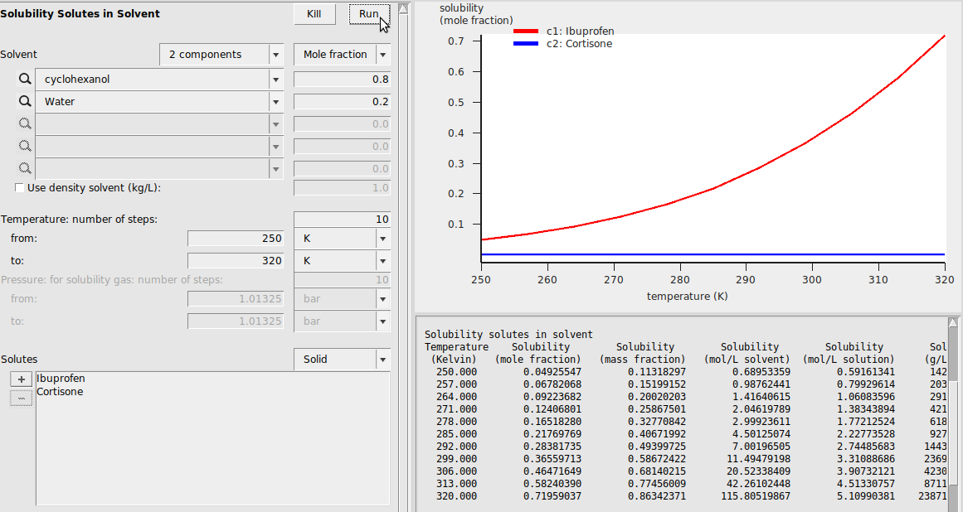Enable Use density solvent checkbox

pos(19,188)
